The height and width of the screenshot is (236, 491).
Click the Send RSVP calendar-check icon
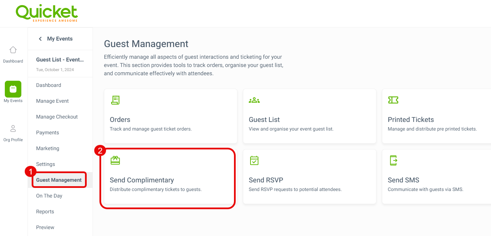[x=254, y=160]
